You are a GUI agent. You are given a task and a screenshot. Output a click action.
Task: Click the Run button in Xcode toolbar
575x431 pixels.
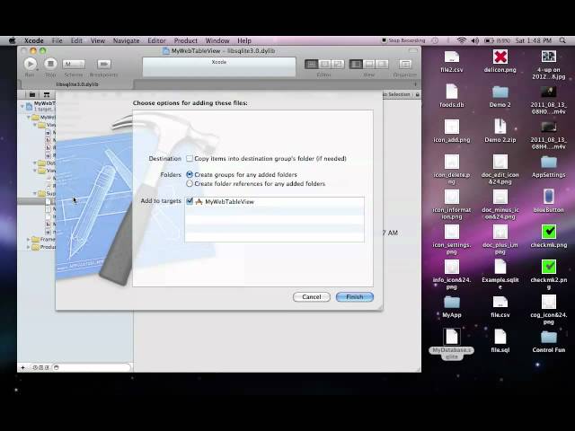[31, 64]
